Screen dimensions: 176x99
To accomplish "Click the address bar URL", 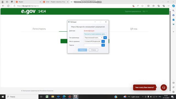I will [28, 6].
